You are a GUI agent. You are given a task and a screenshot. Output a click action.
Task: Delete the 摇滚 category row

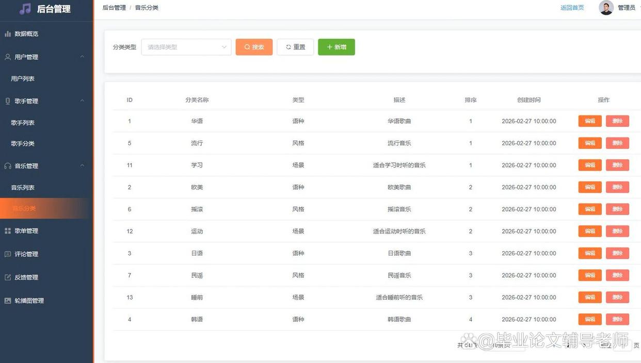[x=617, y=209]
